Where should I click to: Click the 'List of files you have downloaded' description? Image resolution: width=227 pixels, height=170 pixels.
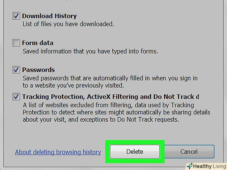[68, 24]
